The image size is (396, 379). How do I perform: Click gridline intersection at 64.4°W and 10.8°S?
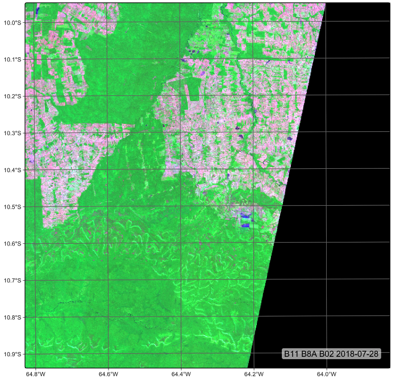[181, 316]
